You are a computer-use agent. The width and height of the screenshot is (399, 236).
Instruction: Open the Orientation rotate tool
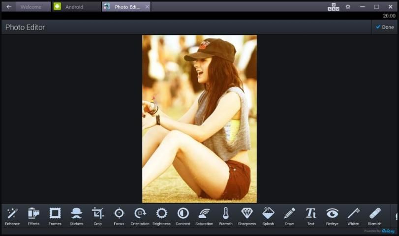(x=140, y=216)
